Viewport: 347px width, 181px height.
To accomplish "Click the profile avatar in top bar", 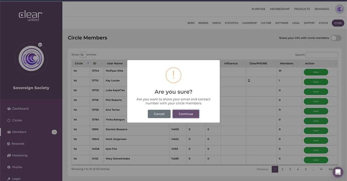I will click(339, 9).
